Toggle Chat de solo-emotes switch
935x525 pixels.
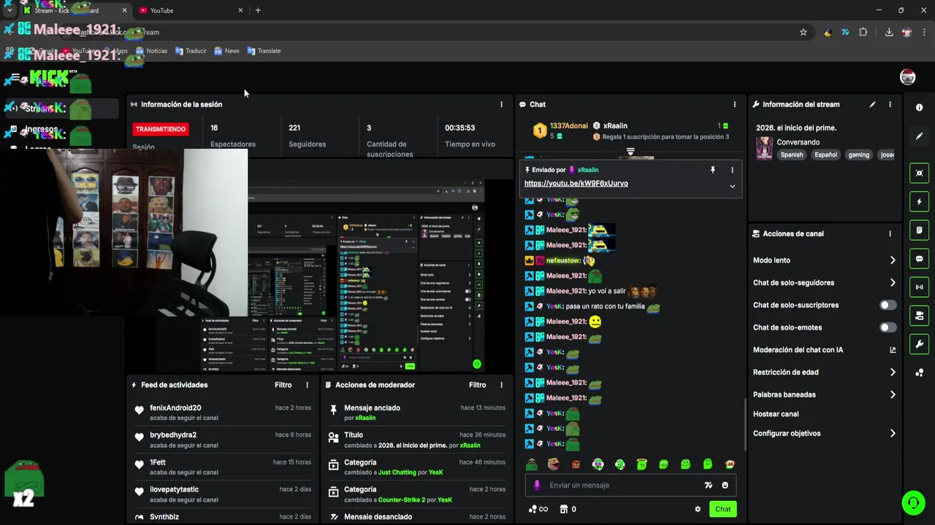tap(888, 327)
